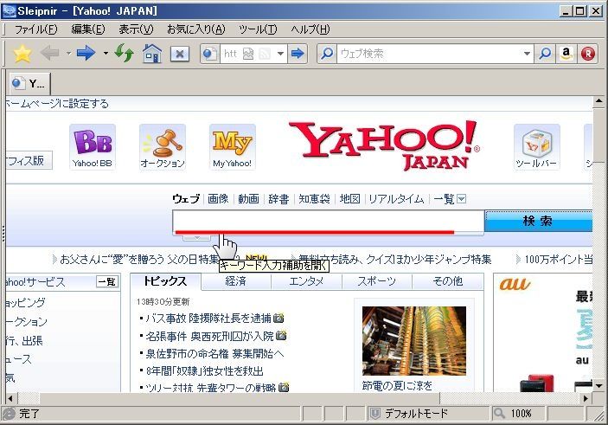Viewport: 608px width, 425px height.
Task: Click the vertical scrollbar down arrow
Action: pos(598,386)
